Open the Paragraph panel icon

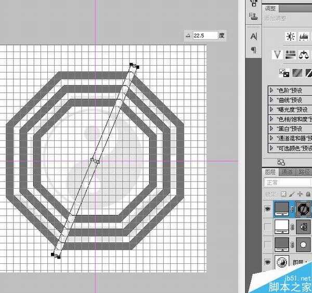254,50
